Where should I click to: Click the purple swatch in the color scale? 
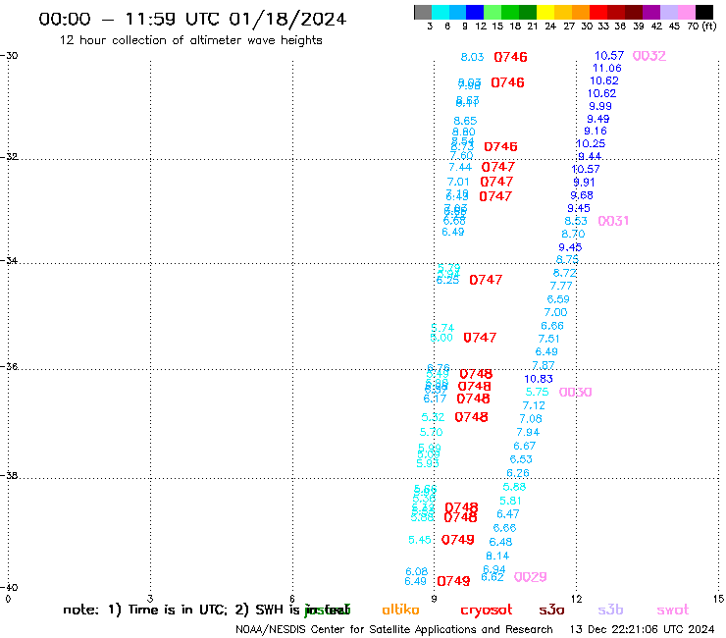pos(651,12)
